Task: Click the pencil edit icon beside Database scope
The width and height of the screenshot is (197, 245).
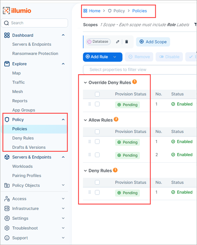Action: [118, 42]
